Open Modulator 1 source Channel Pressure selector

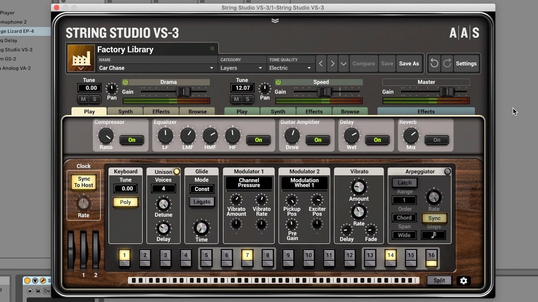249,183
